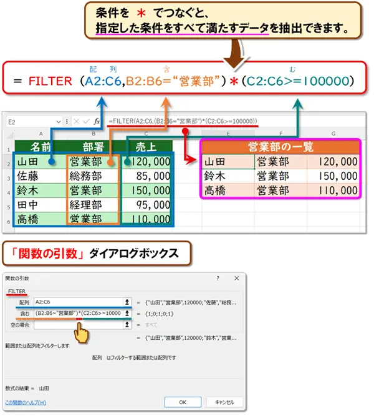Click the cancel (X) icon in formula bar
The width and height of the screenshot is (374, 416).
(x=77, y=122)
